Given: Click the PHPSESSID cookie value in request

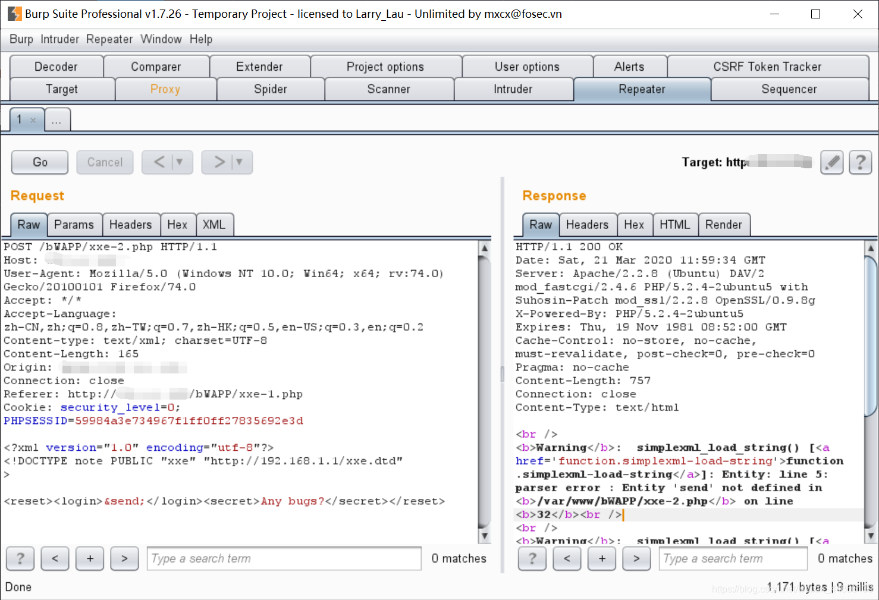Looking at the screenshot, I should click(189, 421).
